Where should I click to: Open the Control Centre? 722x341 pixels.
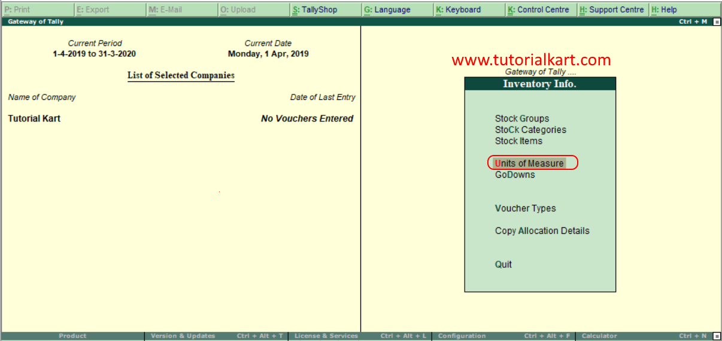pyautogui.click(x=541, y=10)
